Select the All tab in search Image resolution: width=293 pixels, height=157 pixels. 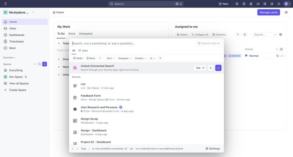click(74, 51)
